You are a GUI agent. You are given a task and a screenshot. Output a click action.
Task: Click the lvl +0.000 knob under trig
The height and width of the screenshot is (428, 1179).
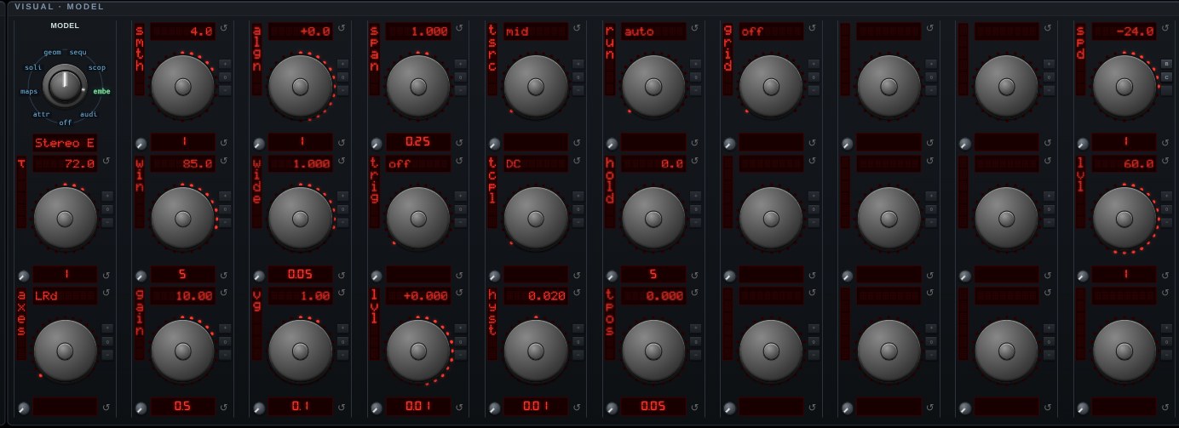[417, 351]
